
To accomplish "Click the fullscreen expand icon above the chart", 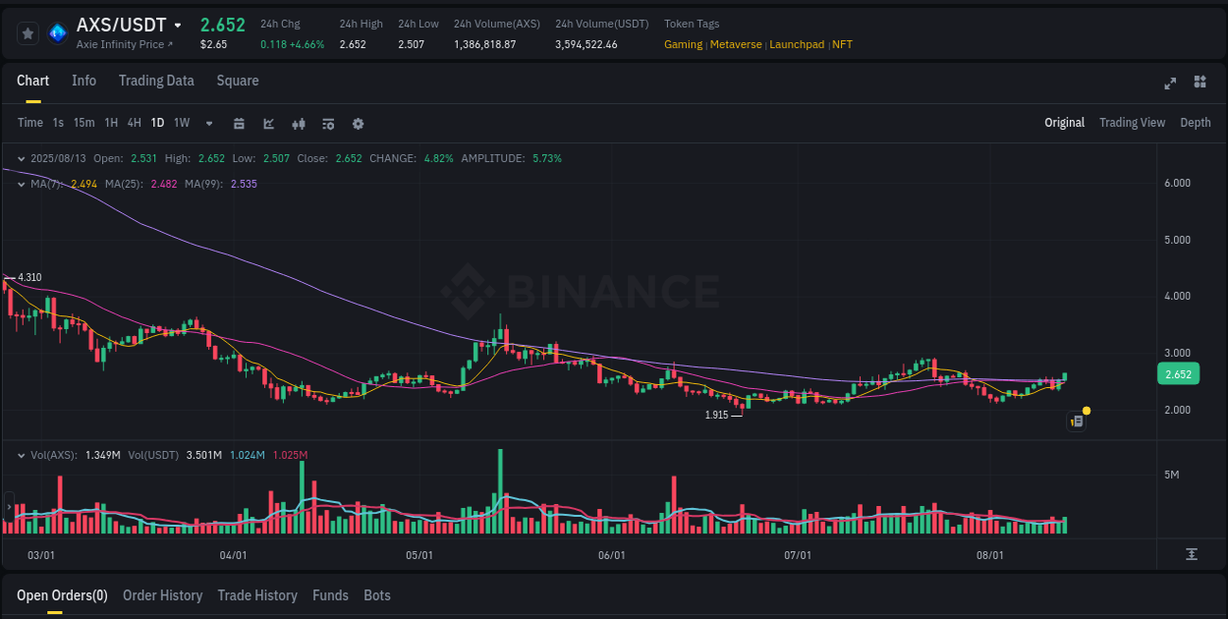I will [x=1169, y=84].
